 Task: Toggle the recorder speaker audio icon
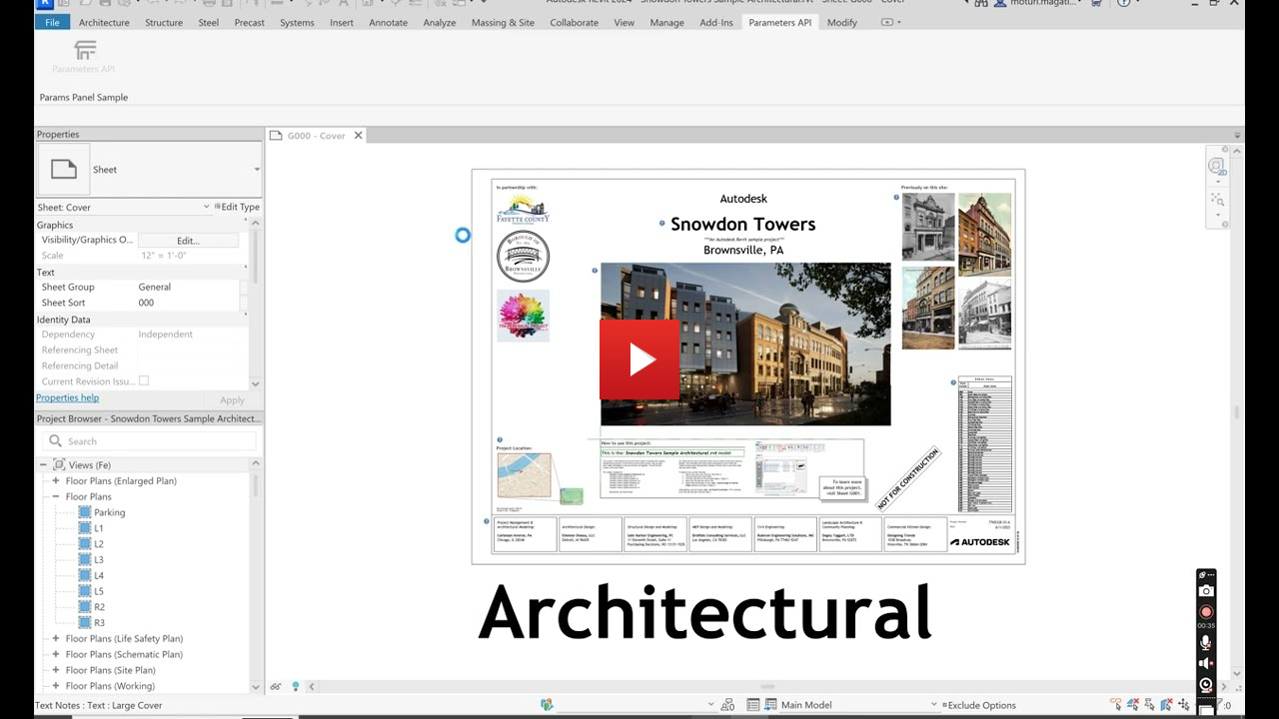coord(1206,664)
